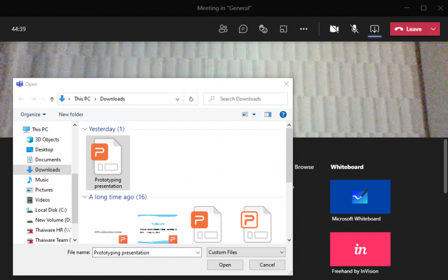Expand the Leave button dropdown arrow
Viewport: 448px width, 280px height.
coord(433,29)
